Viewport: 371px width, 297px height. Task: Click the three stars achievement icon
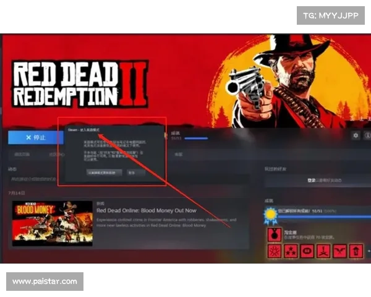(x=291, y=251)
